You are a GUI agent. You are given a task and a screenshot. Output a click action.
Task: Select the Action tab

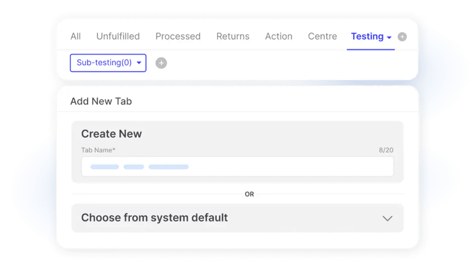[279, 36]
